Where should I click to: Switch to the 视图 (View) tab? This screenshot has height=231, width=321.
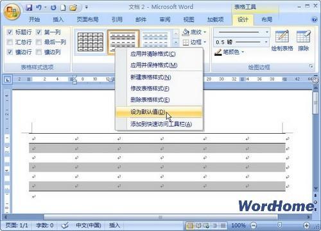tap(189, 20)
